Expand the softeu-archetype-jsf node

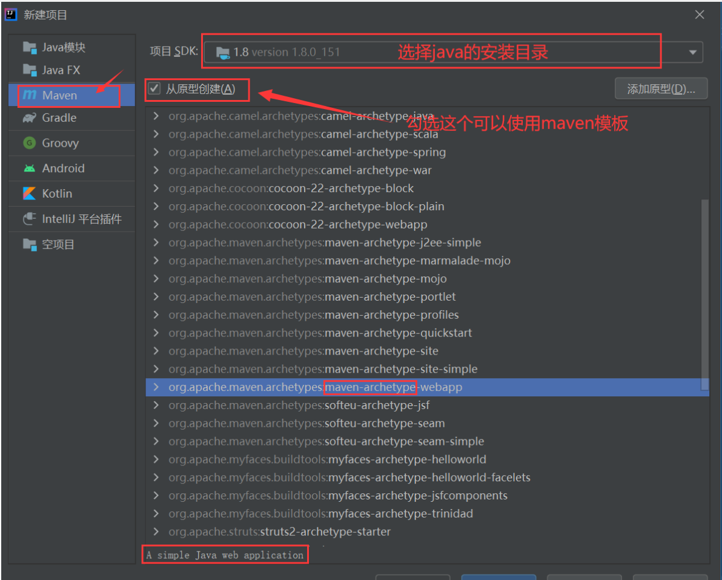156,405
